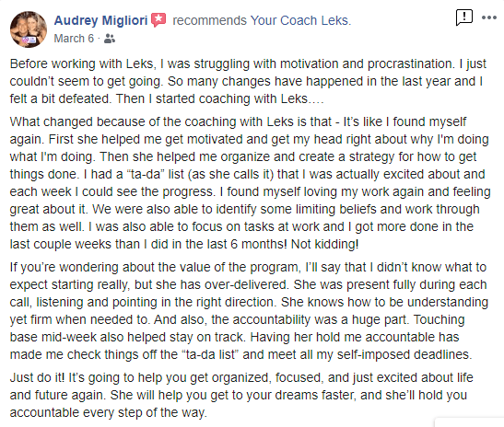Click the paragraph starting "If you're wondering"
Screen dimensions: 504x427
(x=249, y=311)
